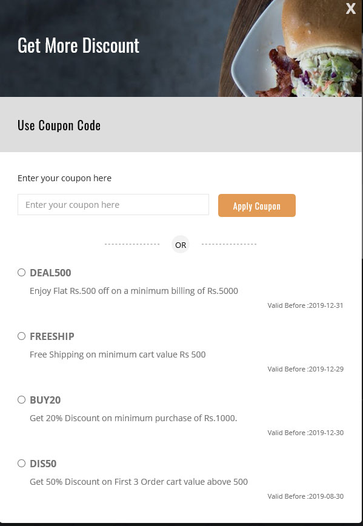Click the OR divider badge
This screenshot has height=526, width=363.
click(x=181, y=245)
